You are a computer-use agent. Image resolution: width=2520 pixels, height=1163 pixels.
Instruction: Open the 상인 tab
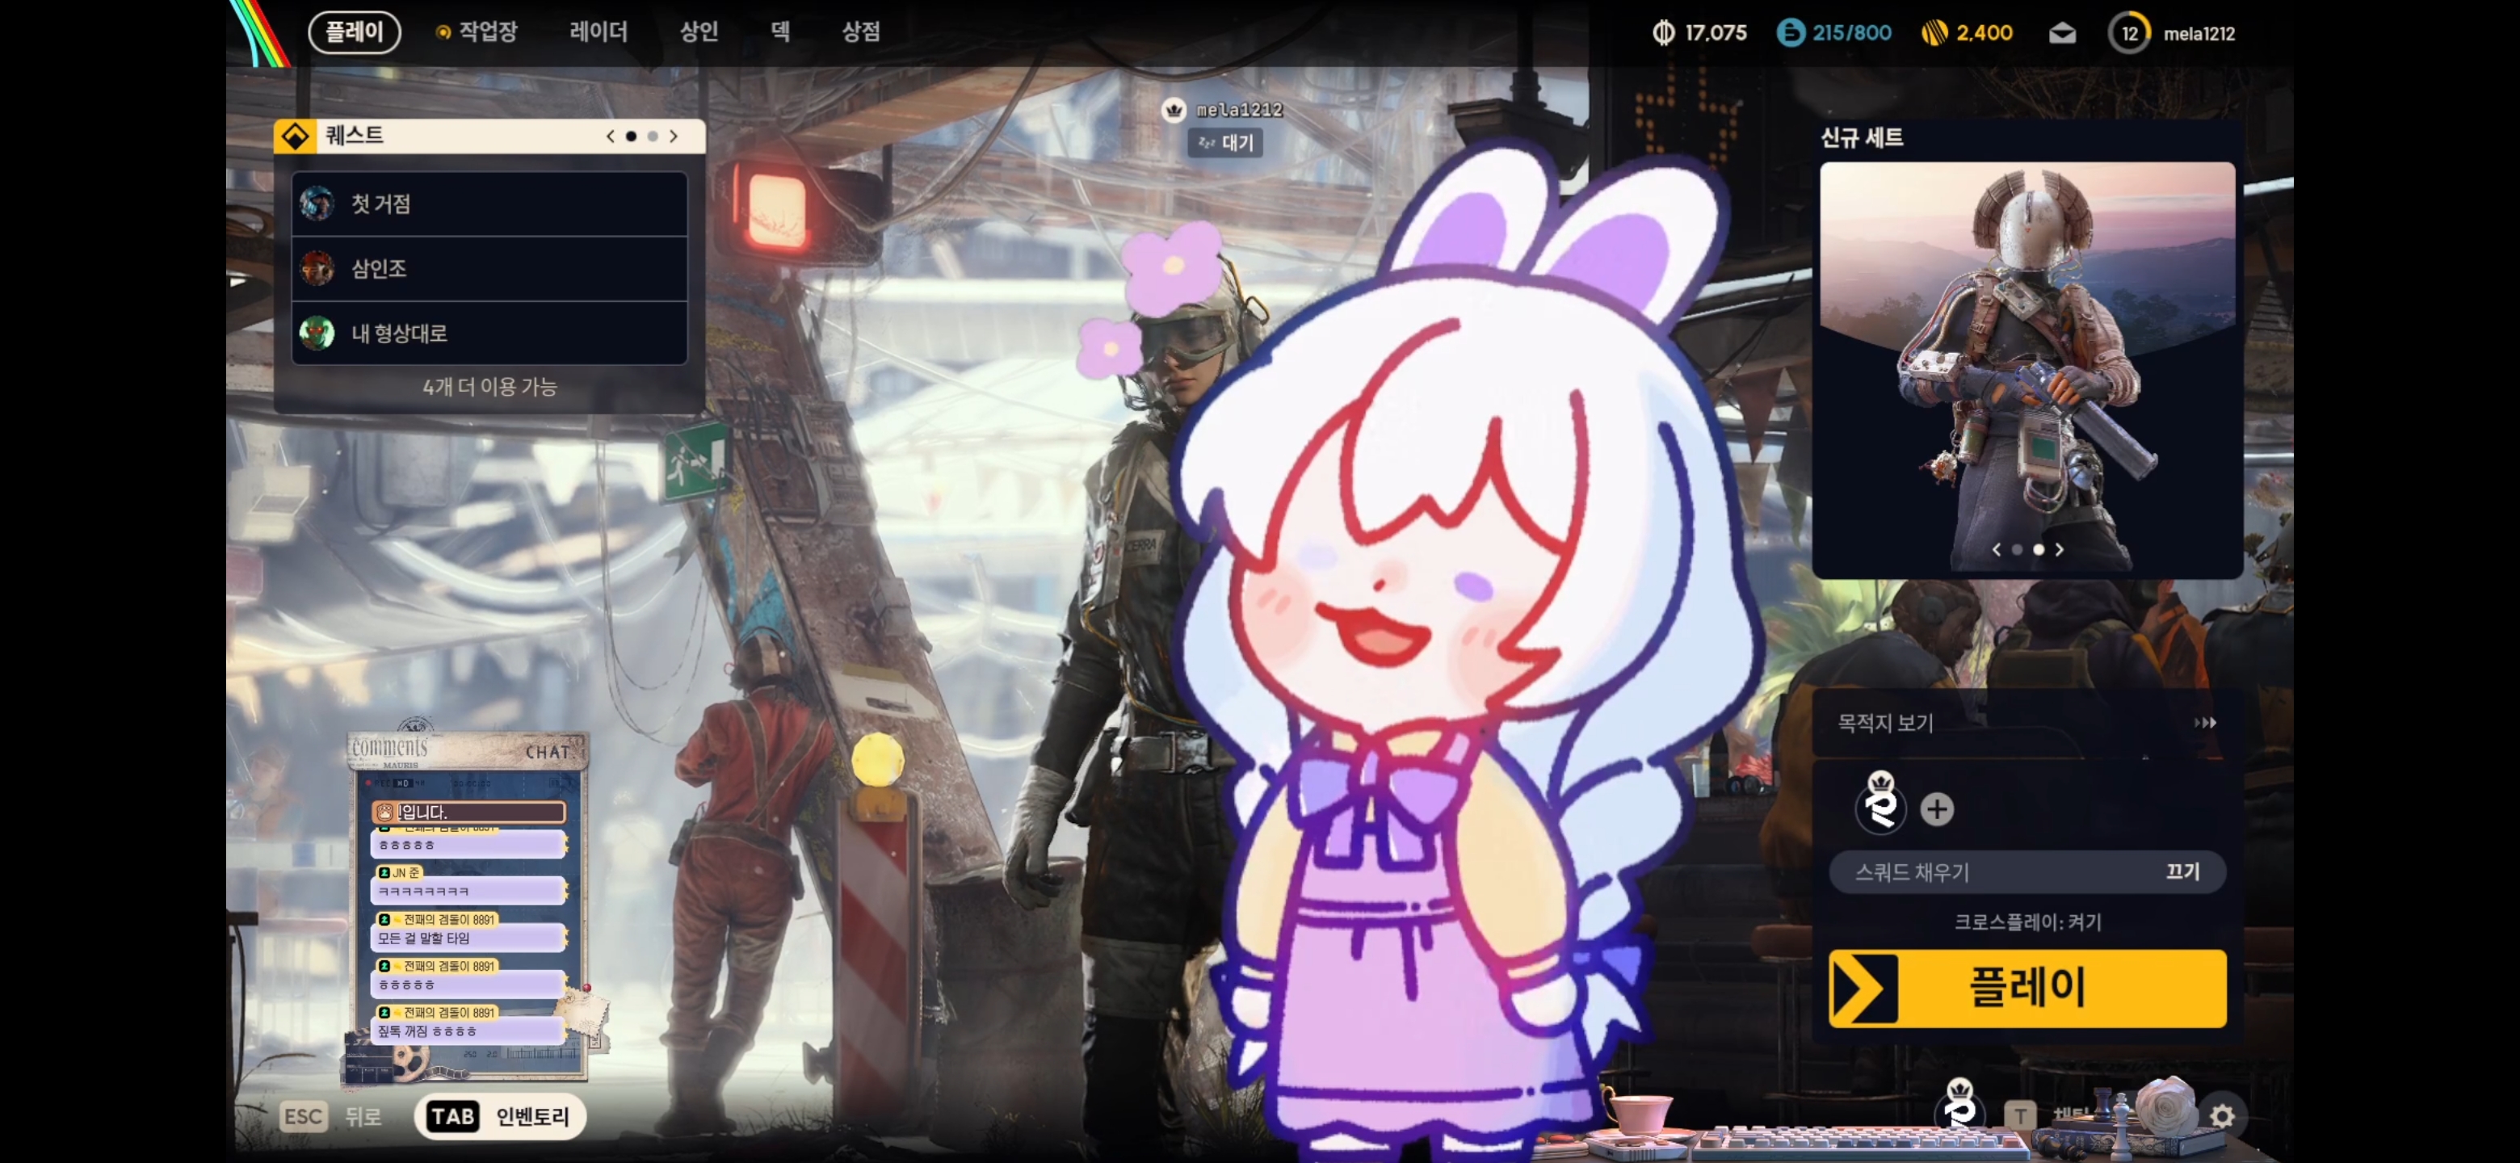point(699,32)
